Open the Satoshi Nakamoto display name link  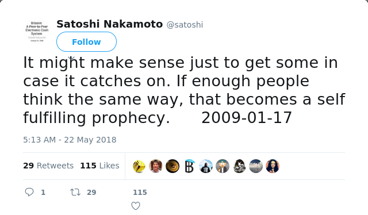tap(110, 24)
